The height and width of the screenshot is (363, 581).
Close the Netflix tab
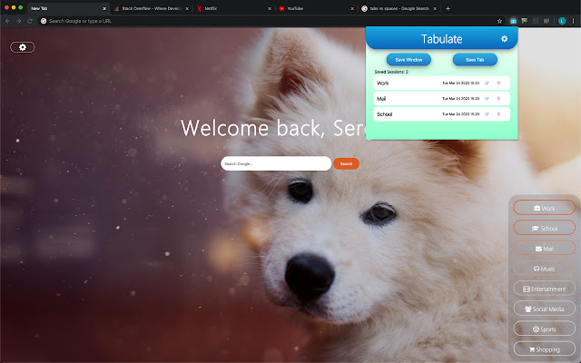click(270, 8)
